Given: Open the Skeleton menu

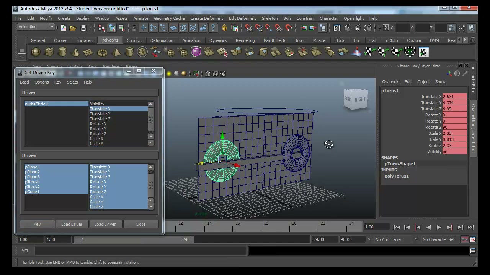Looking at the screenshot, I should [x=269, y=18].
